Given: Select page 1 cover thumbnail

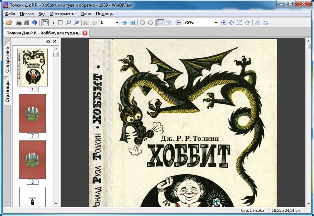Looking at the screenshot, I should pyautogui.click(x=32, y=67).
